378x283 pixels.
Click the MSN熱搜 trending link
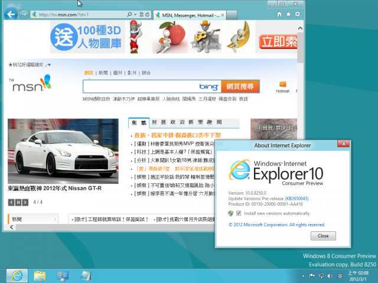point(96,99)
